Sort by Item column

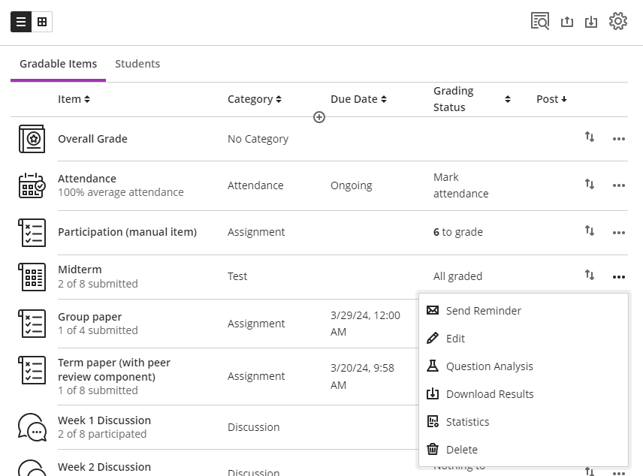tap(74, 99)
